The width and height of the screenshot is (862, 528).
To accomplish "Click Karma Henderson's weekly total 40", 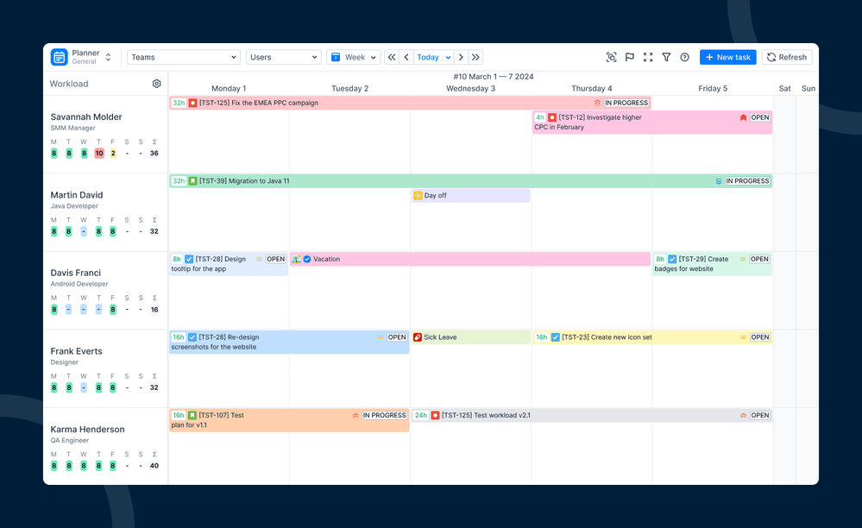I will click(x=154, y=466).
